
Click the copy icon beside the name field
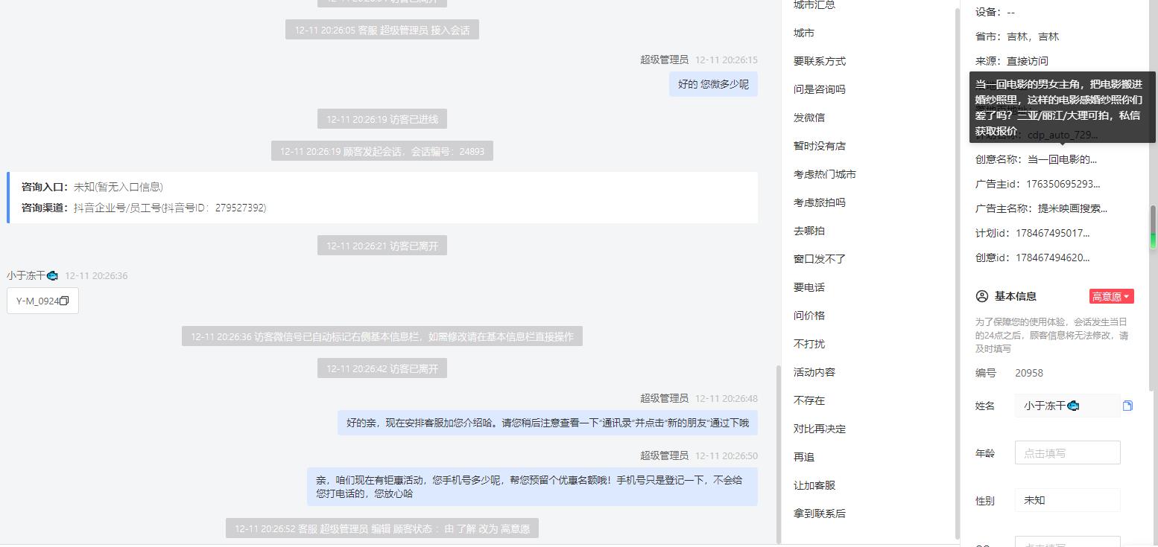point(1127,406)
